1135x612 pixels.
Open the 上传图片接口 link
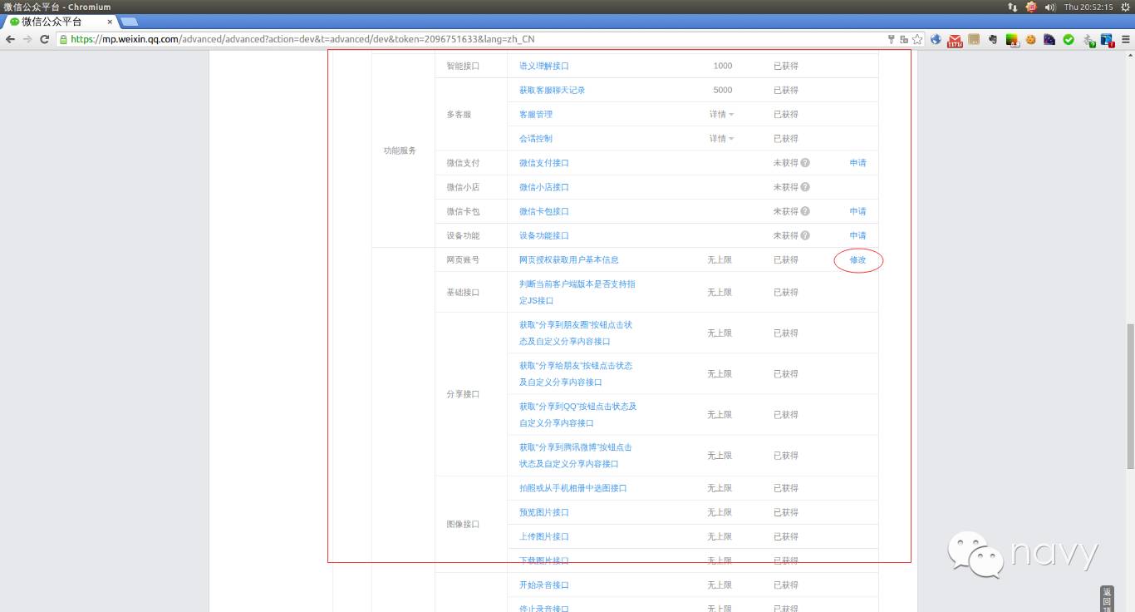pyautogui.click(x=544, y=536)
